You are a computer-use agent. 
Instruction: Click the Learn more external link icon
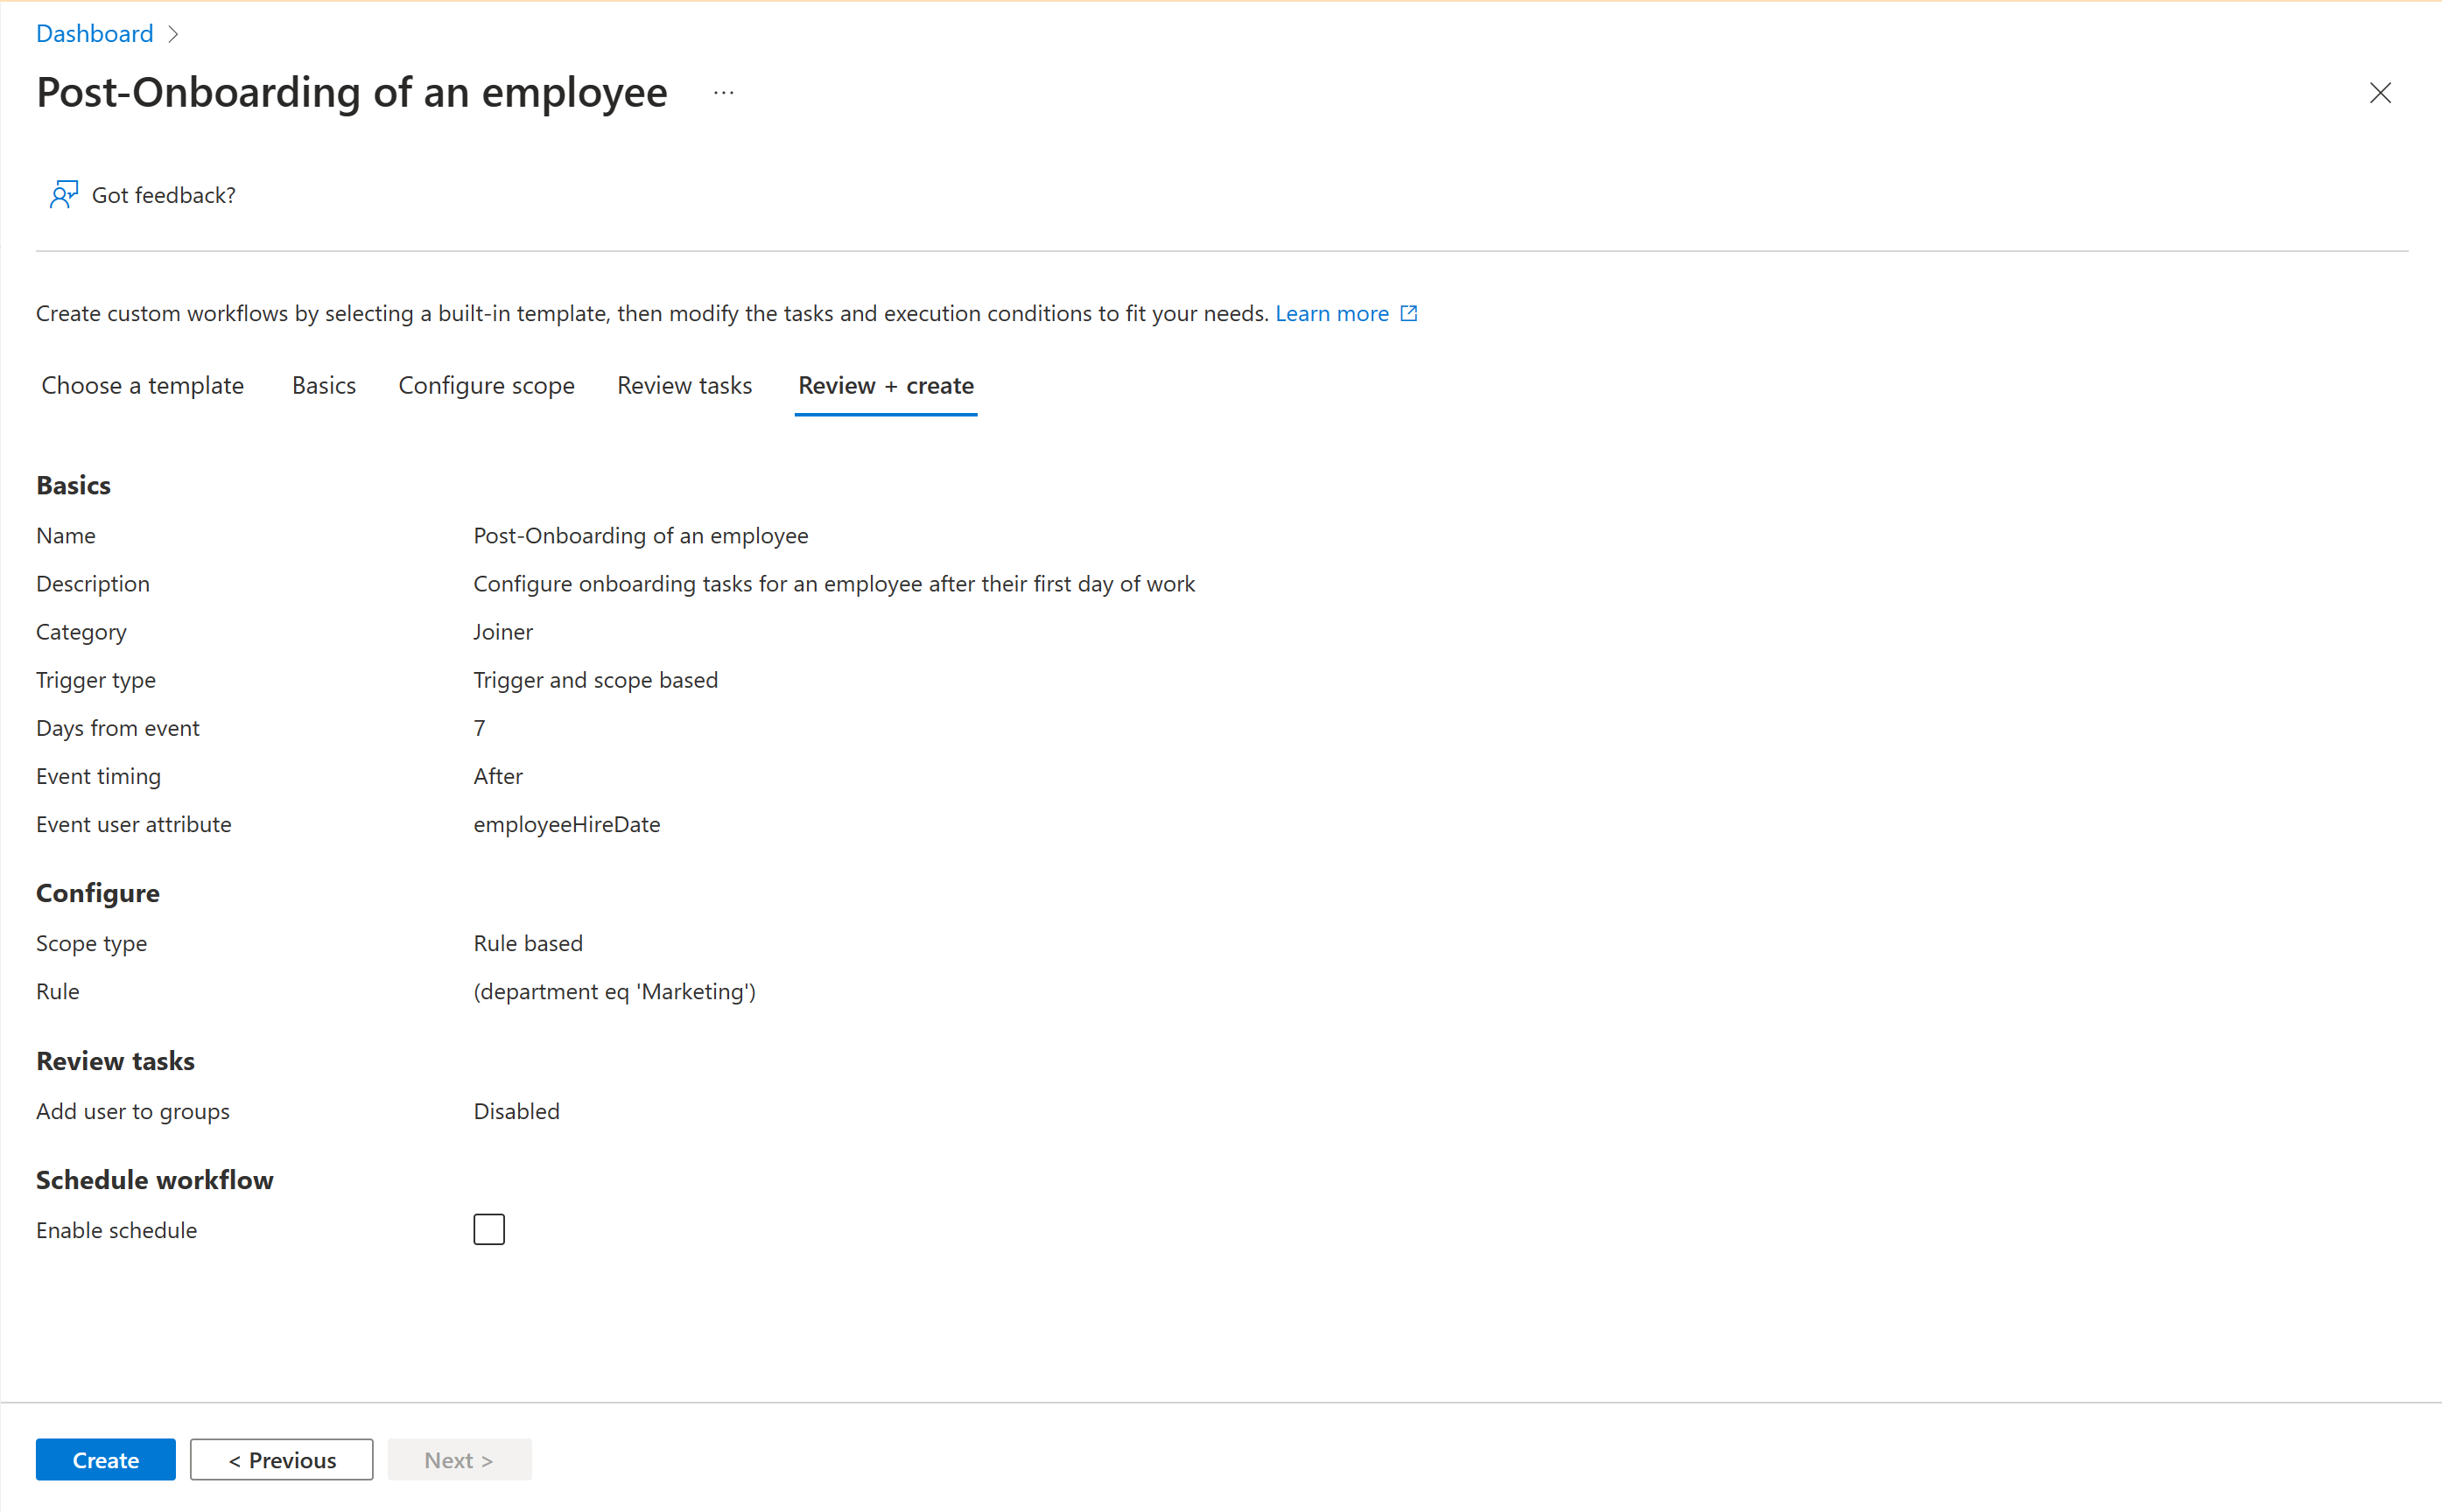1407,312
